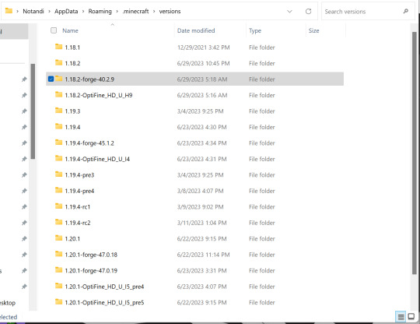Select the 1.18.1 folder name
This screenshot has height=324, width=420.
tap(72, 48)
